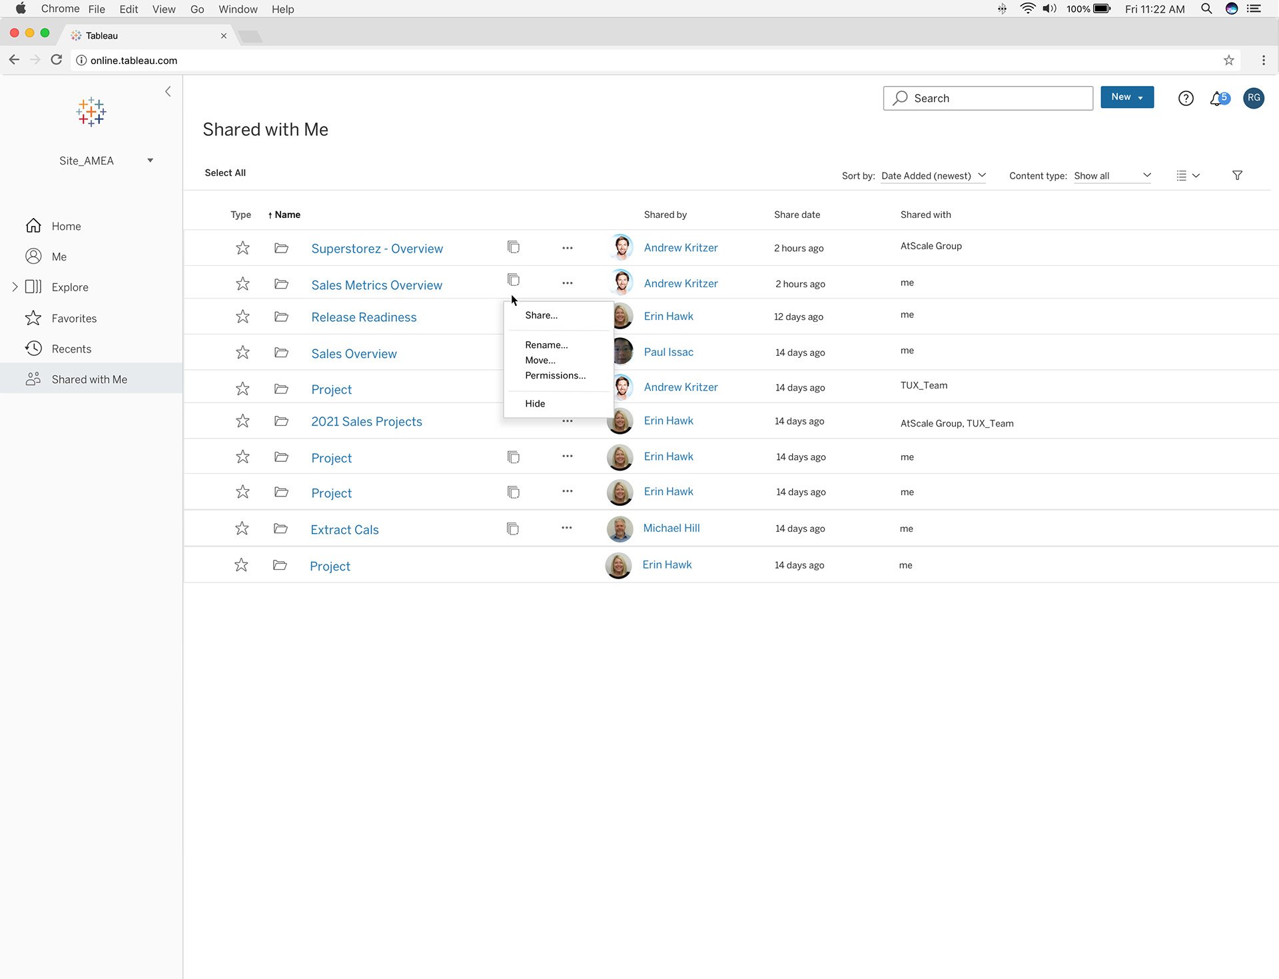Screen dimensions: 1279x979
Task: Open Paul Issac's profile link
Action: click(668, 352)
